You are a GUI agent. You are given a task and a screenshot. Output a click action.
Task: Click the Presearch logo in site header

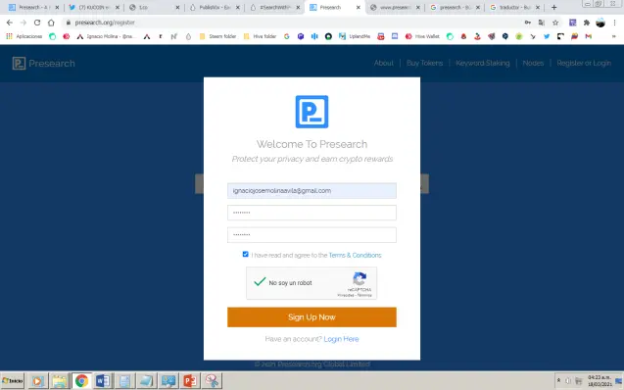click(43, 64)
